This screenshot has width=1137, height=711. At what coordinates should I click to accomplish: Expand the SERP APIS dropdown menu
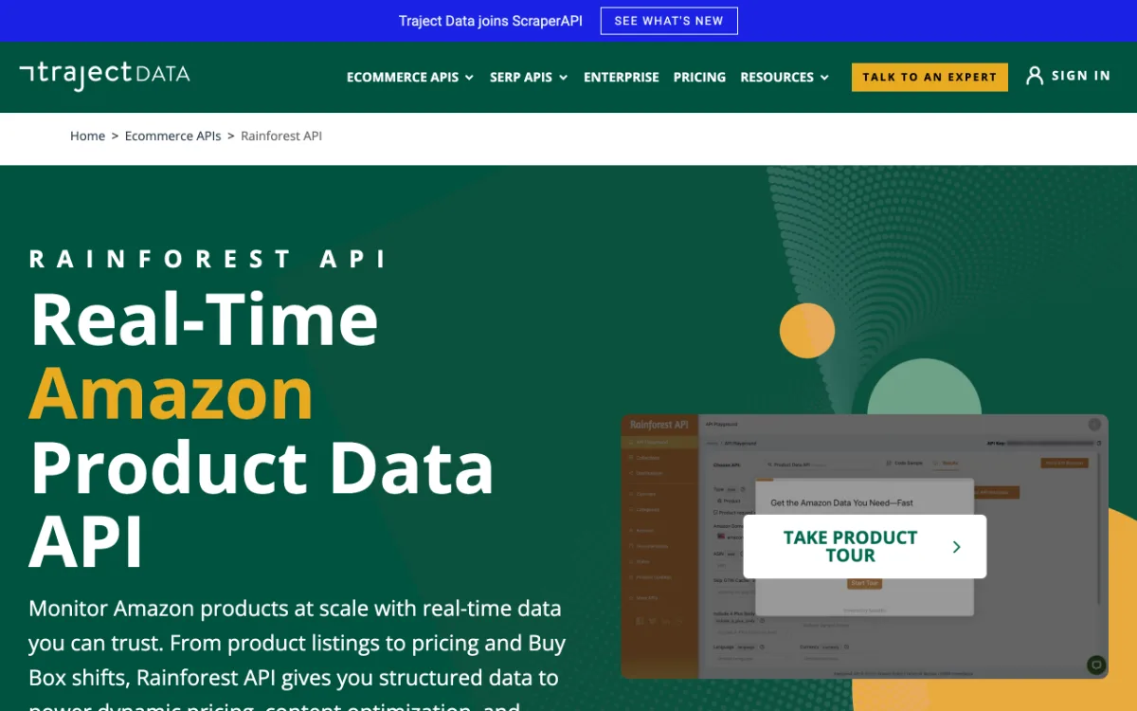529,78
